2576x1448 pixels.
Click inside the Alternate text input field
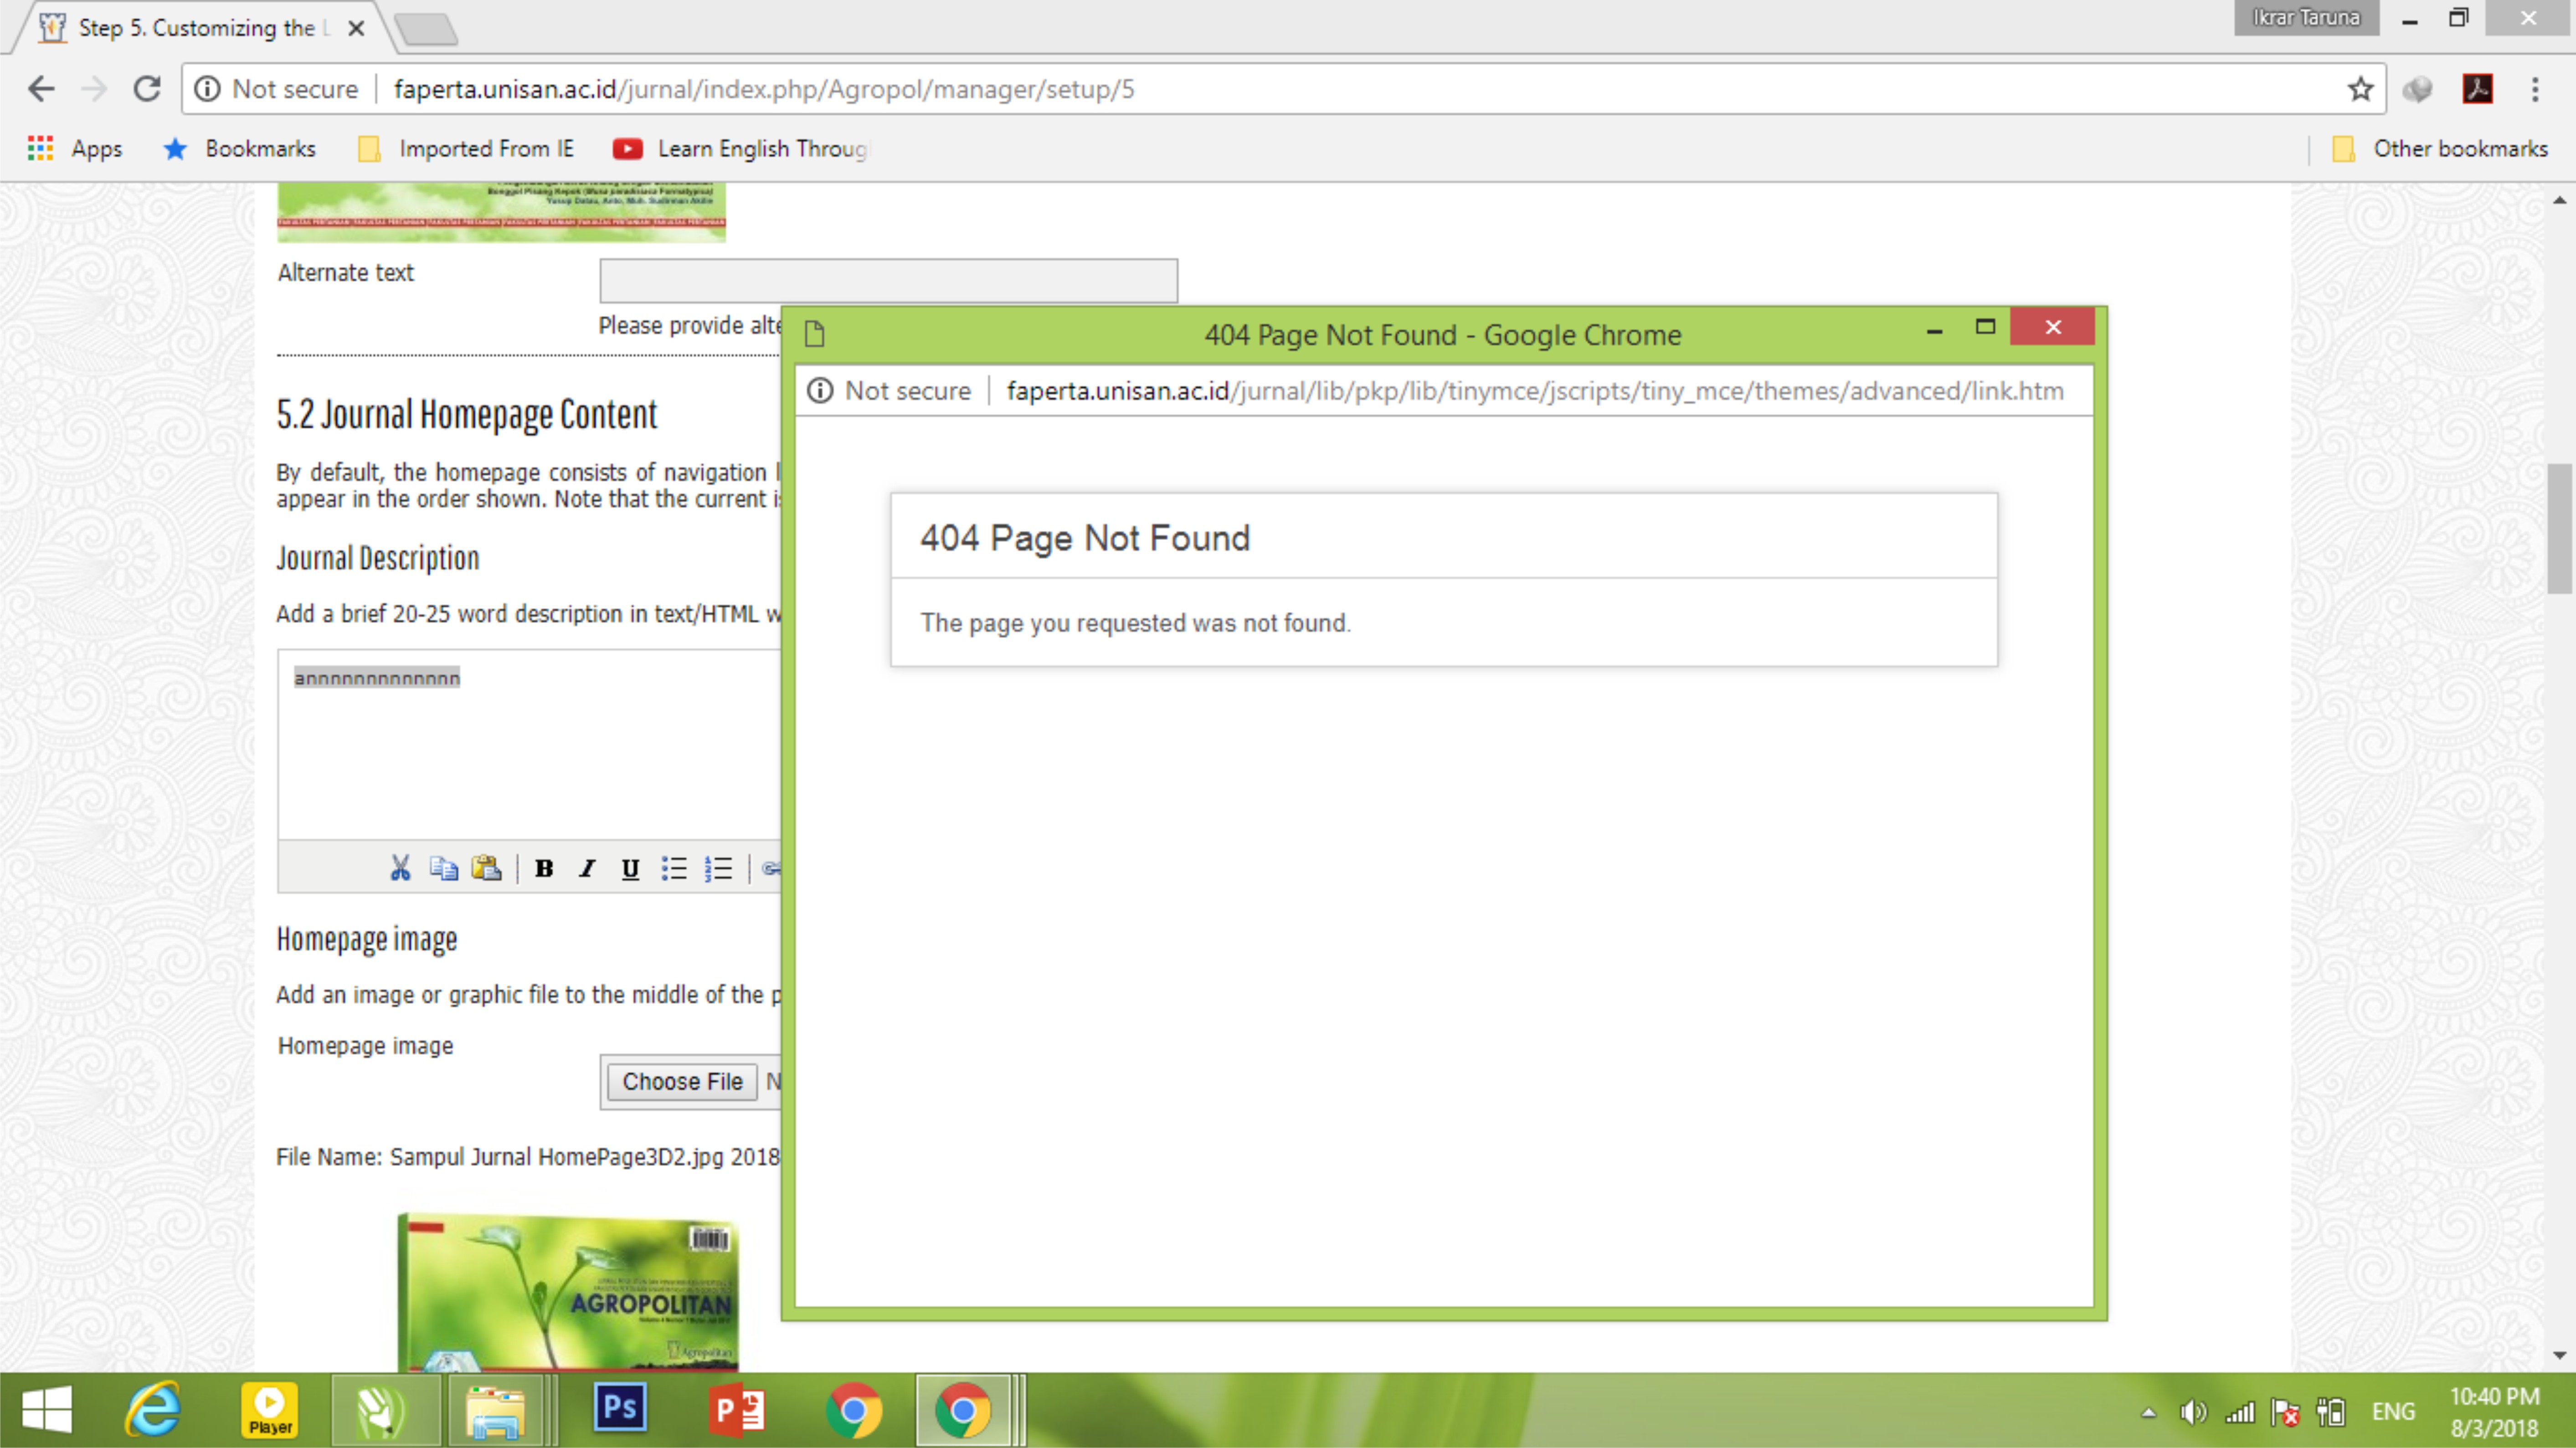tap(888, 280)
